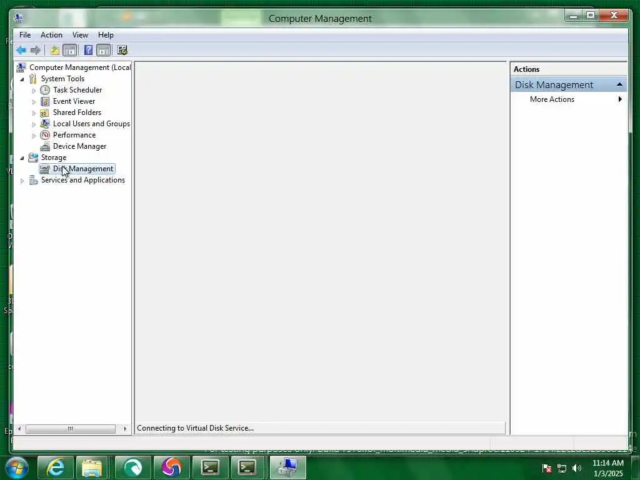Open the Action Center flag tray icon
The height and width of the screenshot is (480, 640).
pyautogui.click(x=547, y=468)
